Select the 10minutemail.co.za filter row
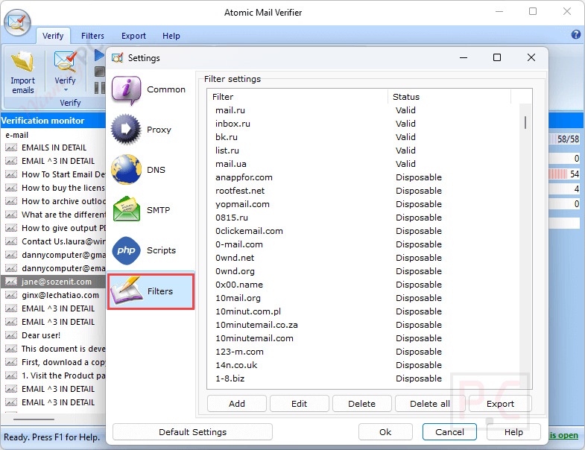Screen dimensions: 585x450 (364, 326)
